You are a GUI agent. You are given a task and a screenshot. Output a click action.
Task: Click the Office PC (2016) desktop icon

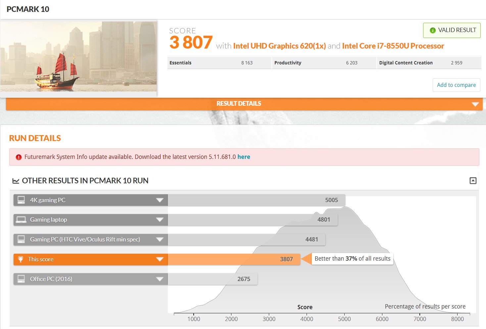[x=21, y=279]
